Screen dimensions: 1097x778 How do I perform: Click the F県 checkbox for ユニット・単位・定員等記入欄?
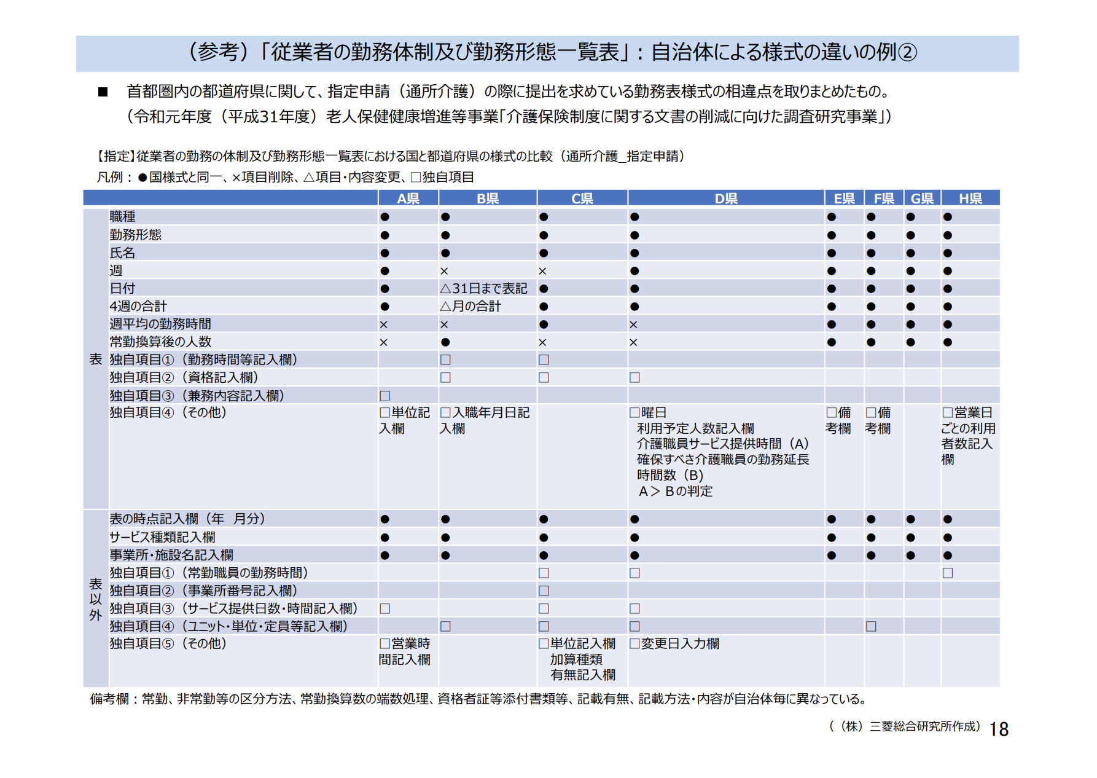(871, 626)
